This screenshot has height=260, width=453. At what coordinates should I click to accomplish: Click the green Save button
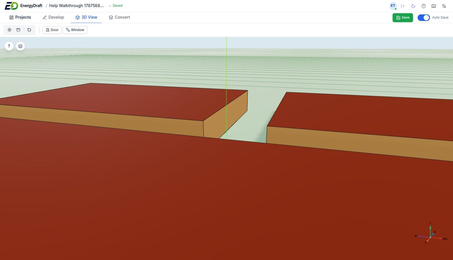coord(403,18)
